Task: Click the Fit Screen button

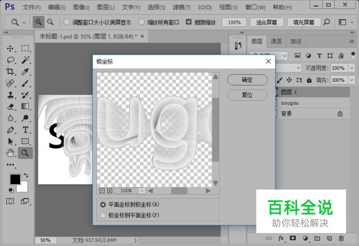Action: coord(267,22)
